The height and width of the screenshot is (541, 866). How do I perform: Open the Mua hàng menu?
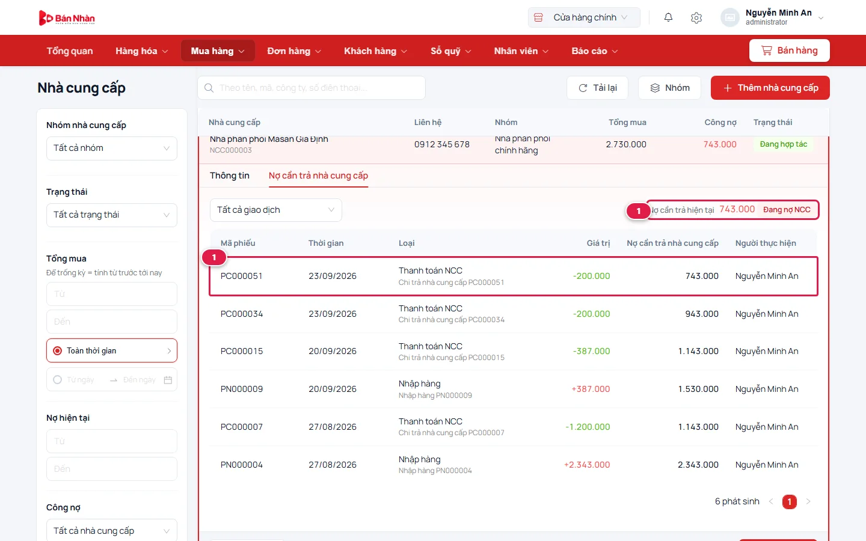[218, 51]
